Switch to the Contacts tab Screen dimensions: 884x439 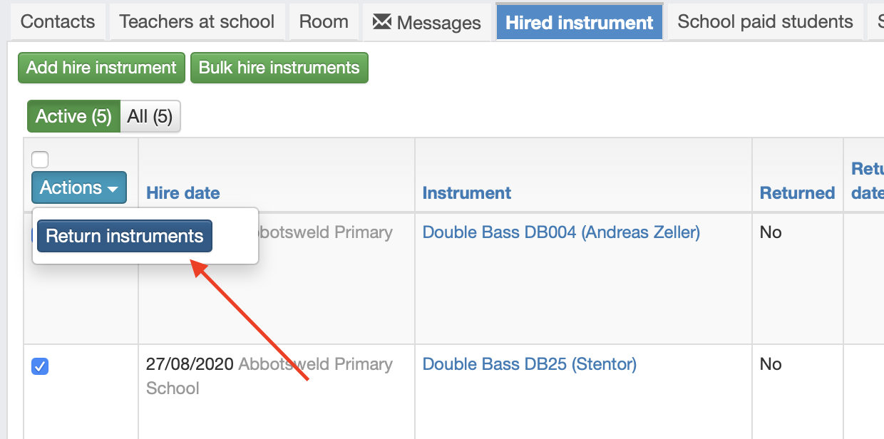click(x=58, y=21)
